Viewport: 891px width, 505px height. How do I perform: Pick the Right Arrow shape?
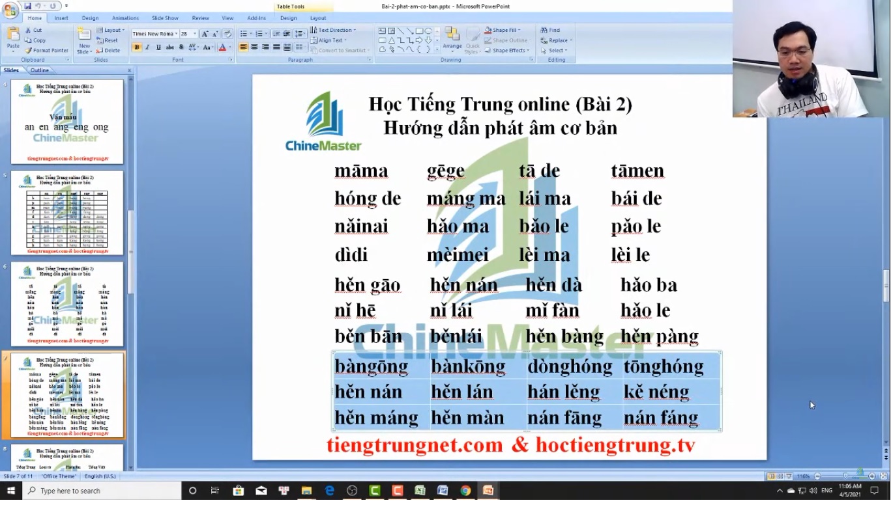point(419,40)
